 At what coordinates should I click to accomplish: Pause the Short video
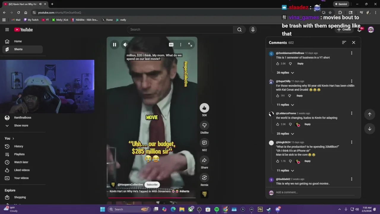(115, 45)
